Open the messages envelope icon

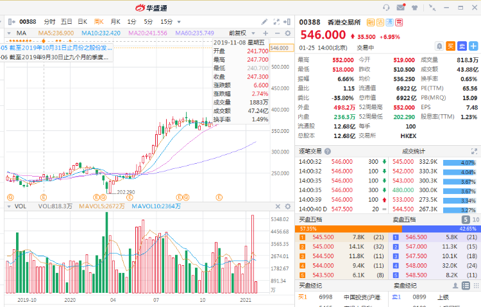tap(401, 7)
